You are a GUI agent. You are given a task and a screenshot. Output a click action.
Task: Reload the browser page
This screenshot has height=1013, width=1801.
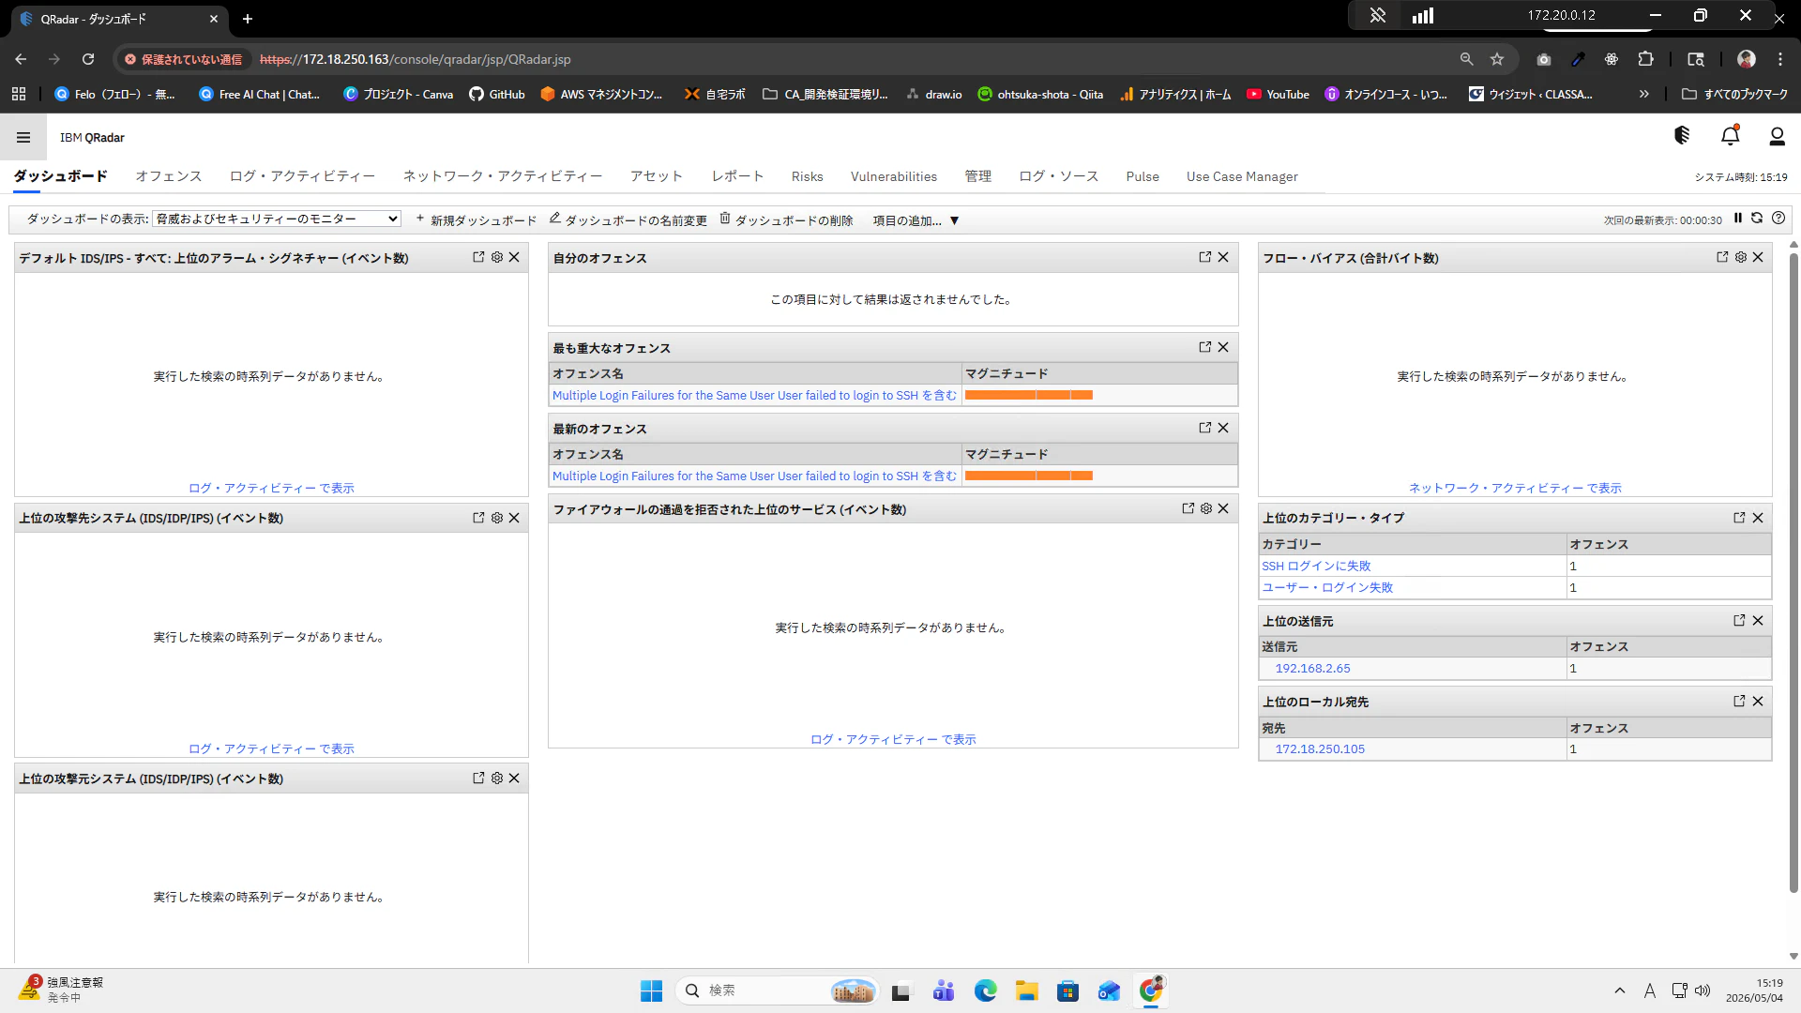88,59
